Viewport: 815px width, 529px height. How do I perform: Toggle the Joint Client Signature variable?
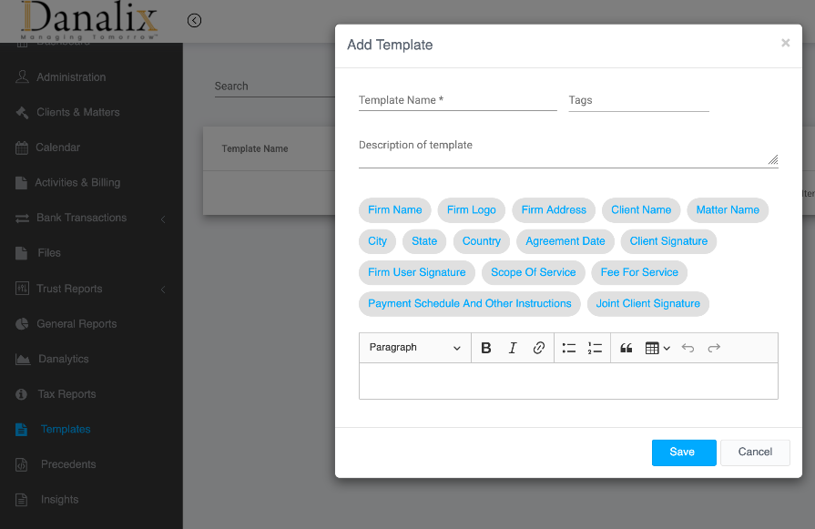[648, 303]
